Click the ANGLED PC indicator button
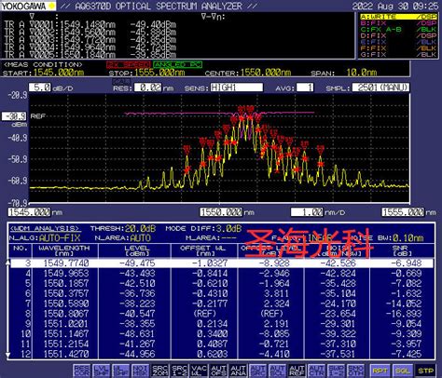Image resolution: width=442 pixels, height=378 pixels. pyautogui.click(x=177, y=64)
